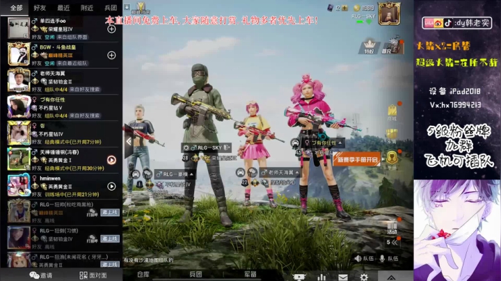
Task: Click 邀上线 for RLG一狂侧(习惯)
Action: (x=110, y=239)
